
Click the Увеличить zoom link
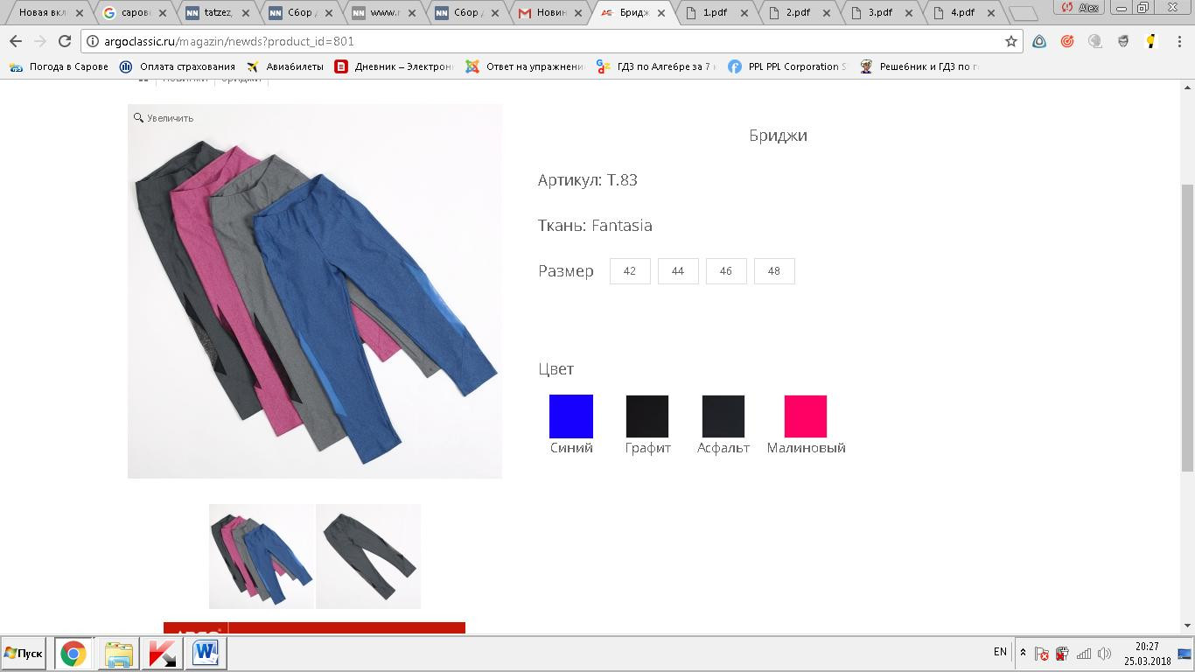[170, 118]
